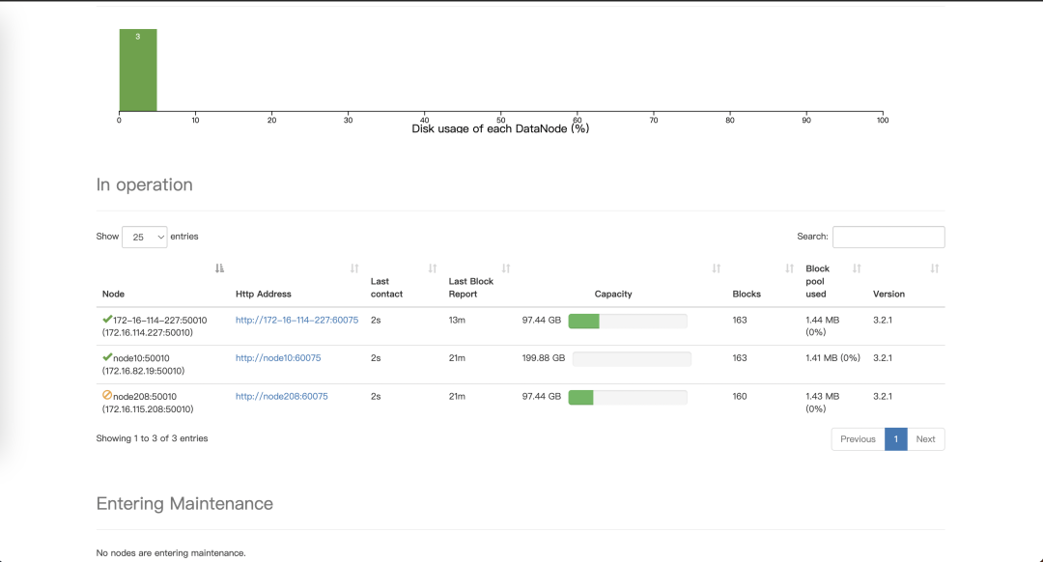1043x562 pixels.
Task: Click capacity usage bar for node208
Action: coord(628,397)
